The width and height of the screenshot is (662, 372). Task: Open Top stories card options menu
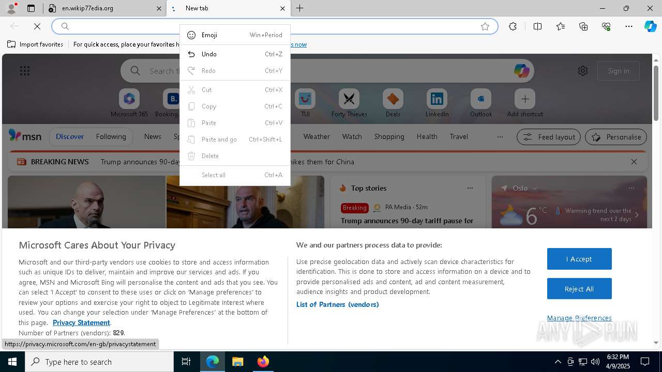(470, 188)
